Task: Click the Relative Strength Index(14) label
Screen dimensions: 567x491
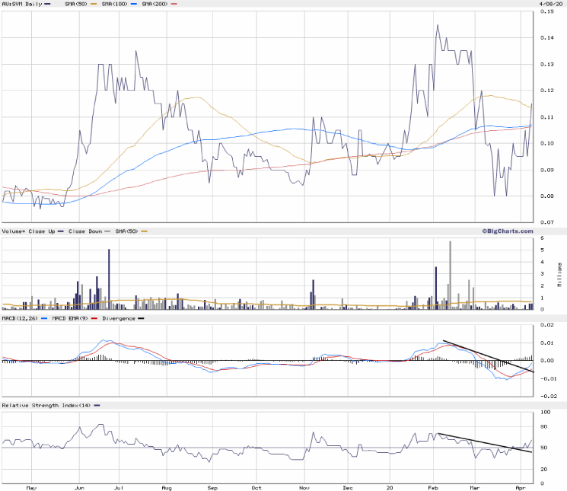Action: [x=46, y=405]
